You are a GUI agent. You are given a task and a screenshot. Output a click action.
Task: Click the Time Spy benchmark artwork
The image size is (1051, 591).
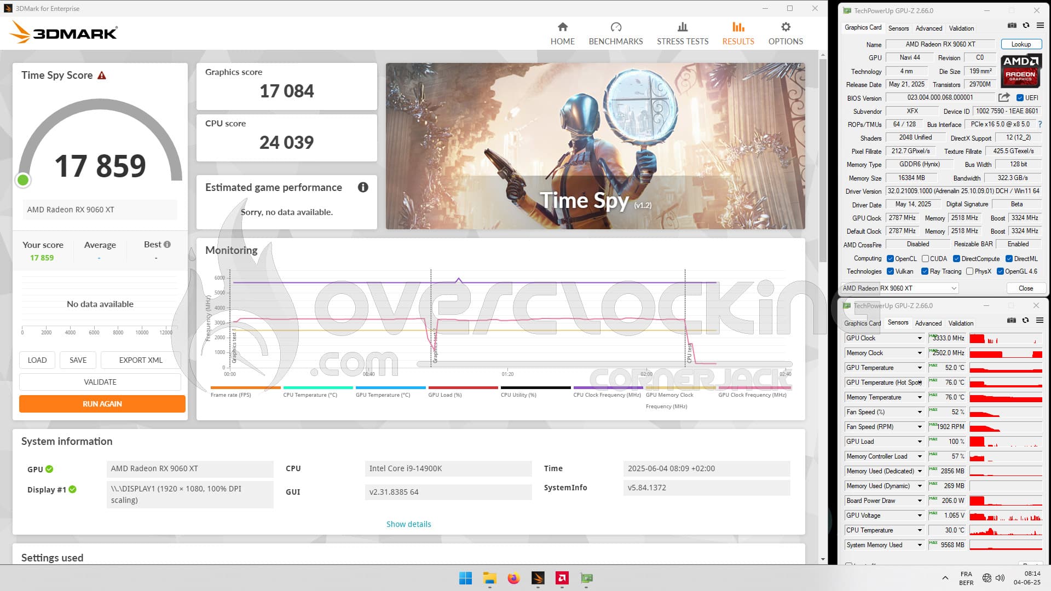pyautogui.click(x=595, y=146)
